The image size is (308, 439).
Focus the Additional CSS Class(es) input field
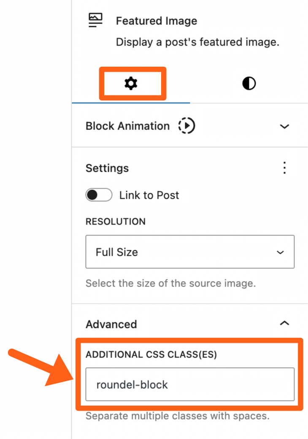(190, 385)
